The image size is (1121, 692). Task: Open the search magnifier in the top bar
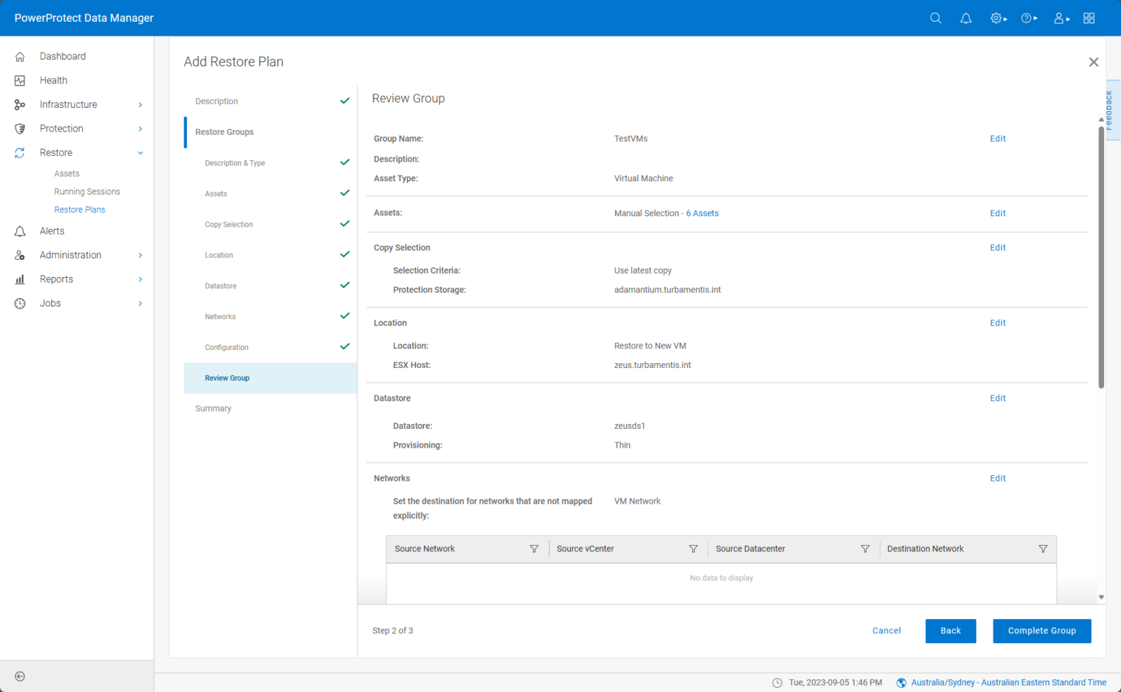pos(935,18)
